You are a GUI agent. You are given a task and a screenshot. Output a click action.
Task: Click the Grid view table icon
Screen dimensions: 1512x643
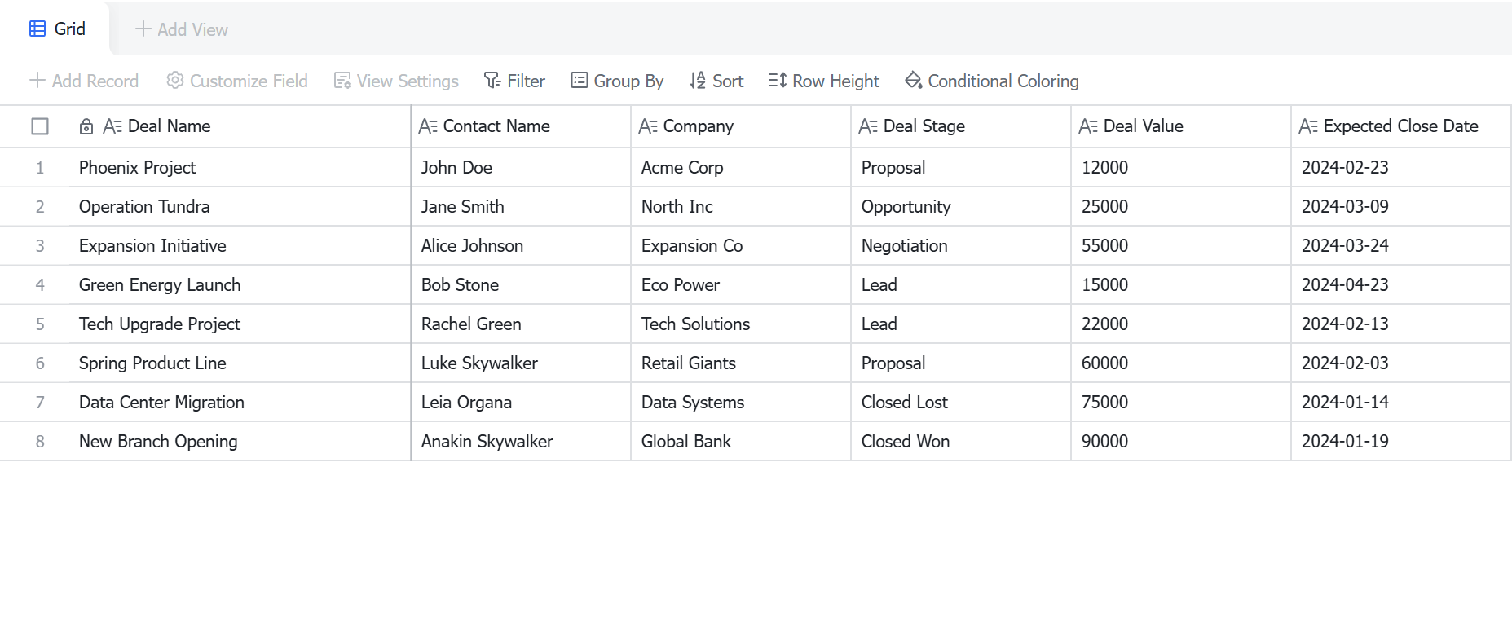[x=37, y=29]
